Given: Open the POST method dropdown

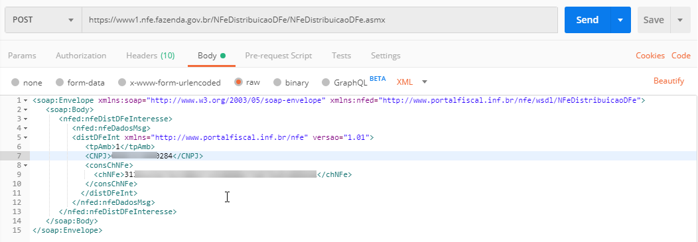Looking at the screenshot, I should 43,20.
